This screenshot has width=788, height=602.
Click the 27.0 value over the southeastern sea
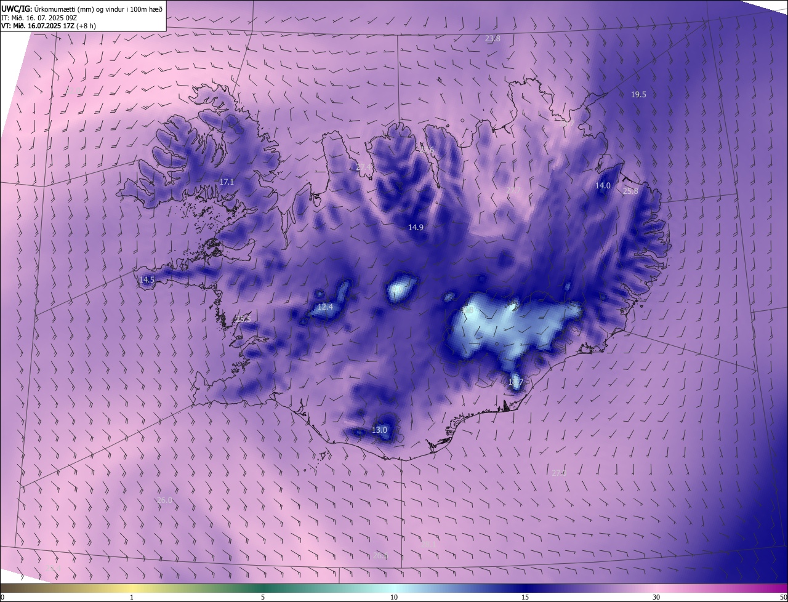558,473
